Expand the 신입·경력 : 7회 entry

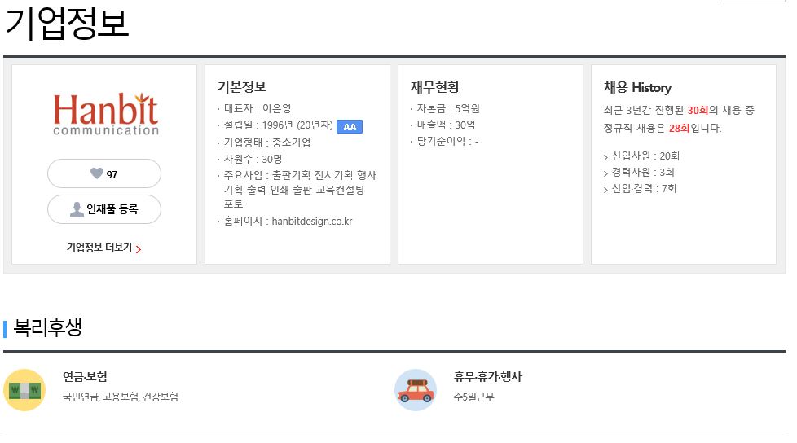640,188
